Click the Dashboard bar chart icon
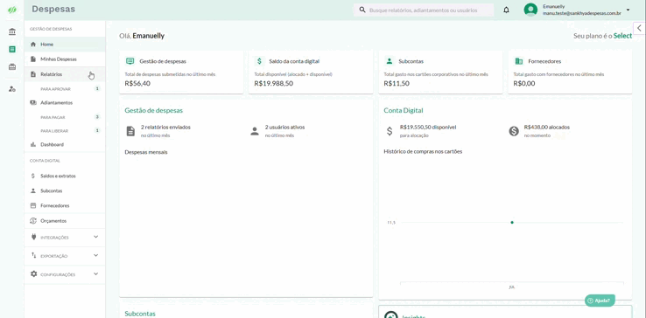 (33, 145)
